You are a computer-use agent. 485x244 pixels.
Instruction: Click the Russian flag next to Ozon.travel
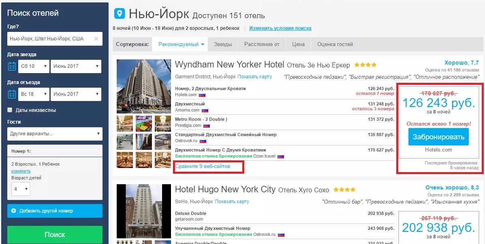click(280, 157)
